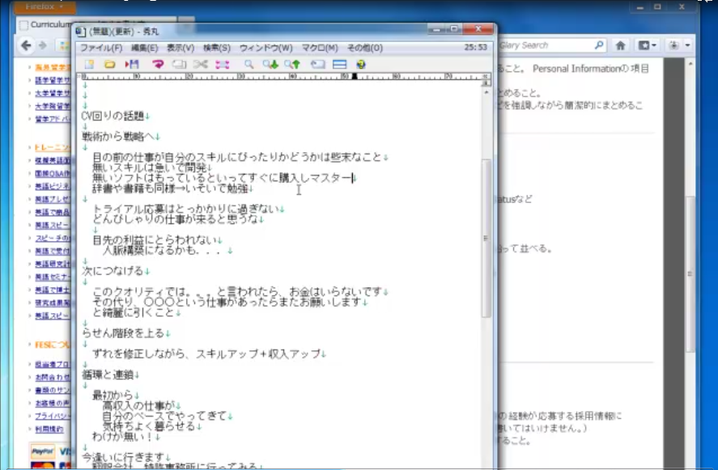
Task: Click the New file icon in Hidemaru toolbar
Action: (x=89, y=65)
